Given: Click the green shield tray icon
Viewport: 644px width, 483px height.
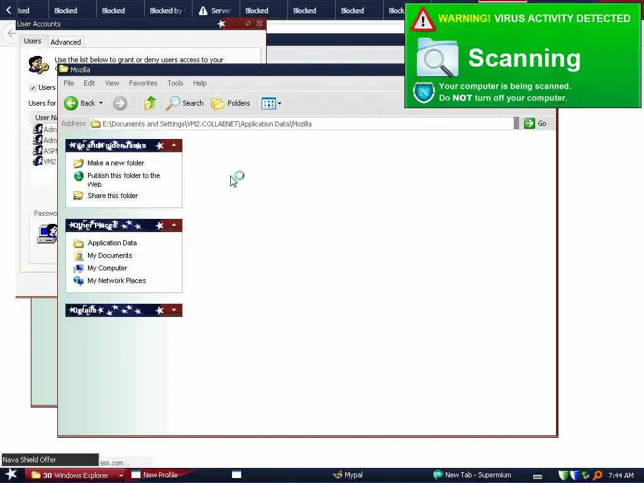Looking at the screenshot, I should (x=563, y=475).
